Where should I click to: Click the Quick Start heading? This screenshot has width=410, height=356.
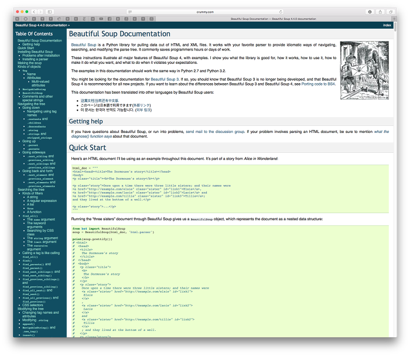point(87,148)
